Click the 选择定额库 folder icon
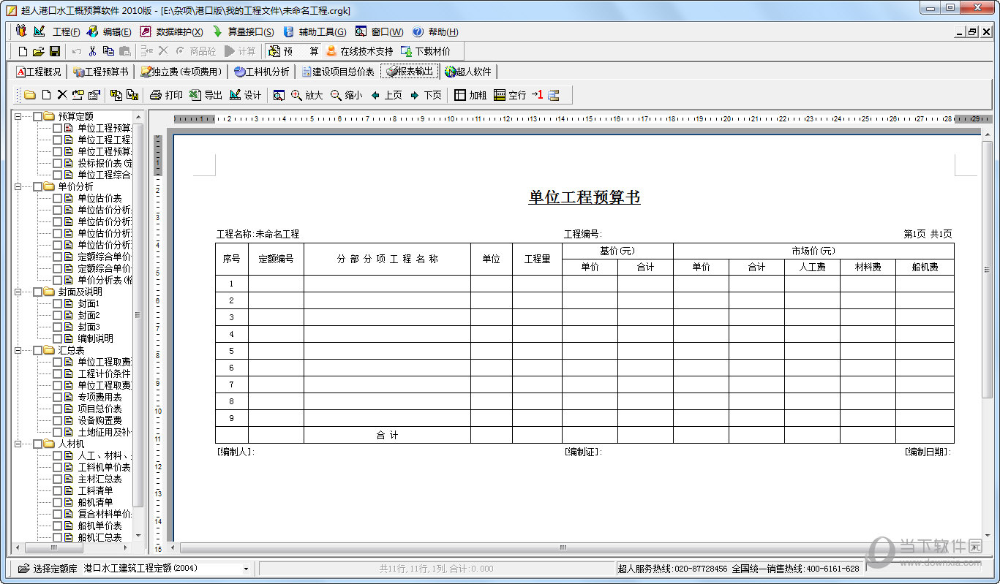The image size is (1000, 584). pyautogui.click(x=23, y=569)
